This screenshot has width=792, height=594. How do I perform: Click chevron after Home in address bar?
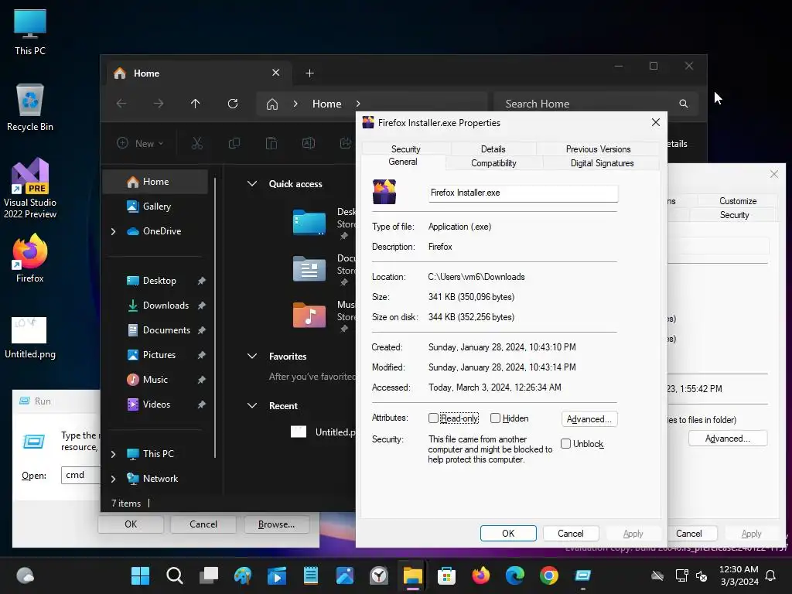(x=358, y=104)
